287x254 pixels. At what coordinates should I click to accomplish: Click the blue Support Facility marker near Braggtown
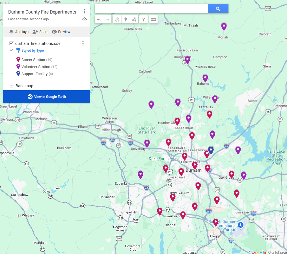pyautogui.click(x=211, y=150)
